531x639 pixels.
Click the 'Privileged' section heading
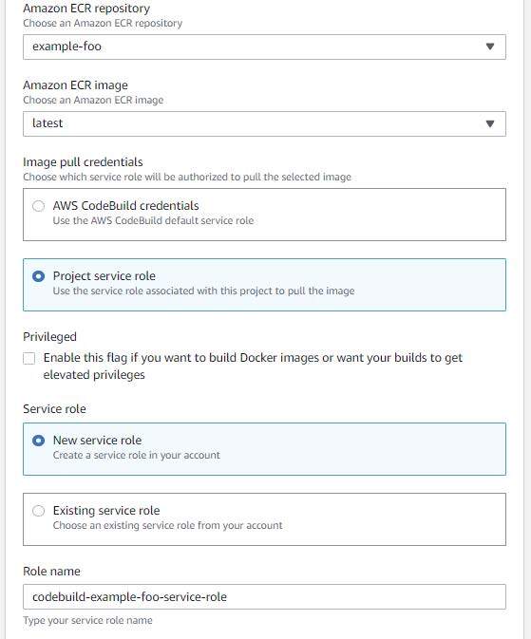pyautogui.click(x=49, y=337)
